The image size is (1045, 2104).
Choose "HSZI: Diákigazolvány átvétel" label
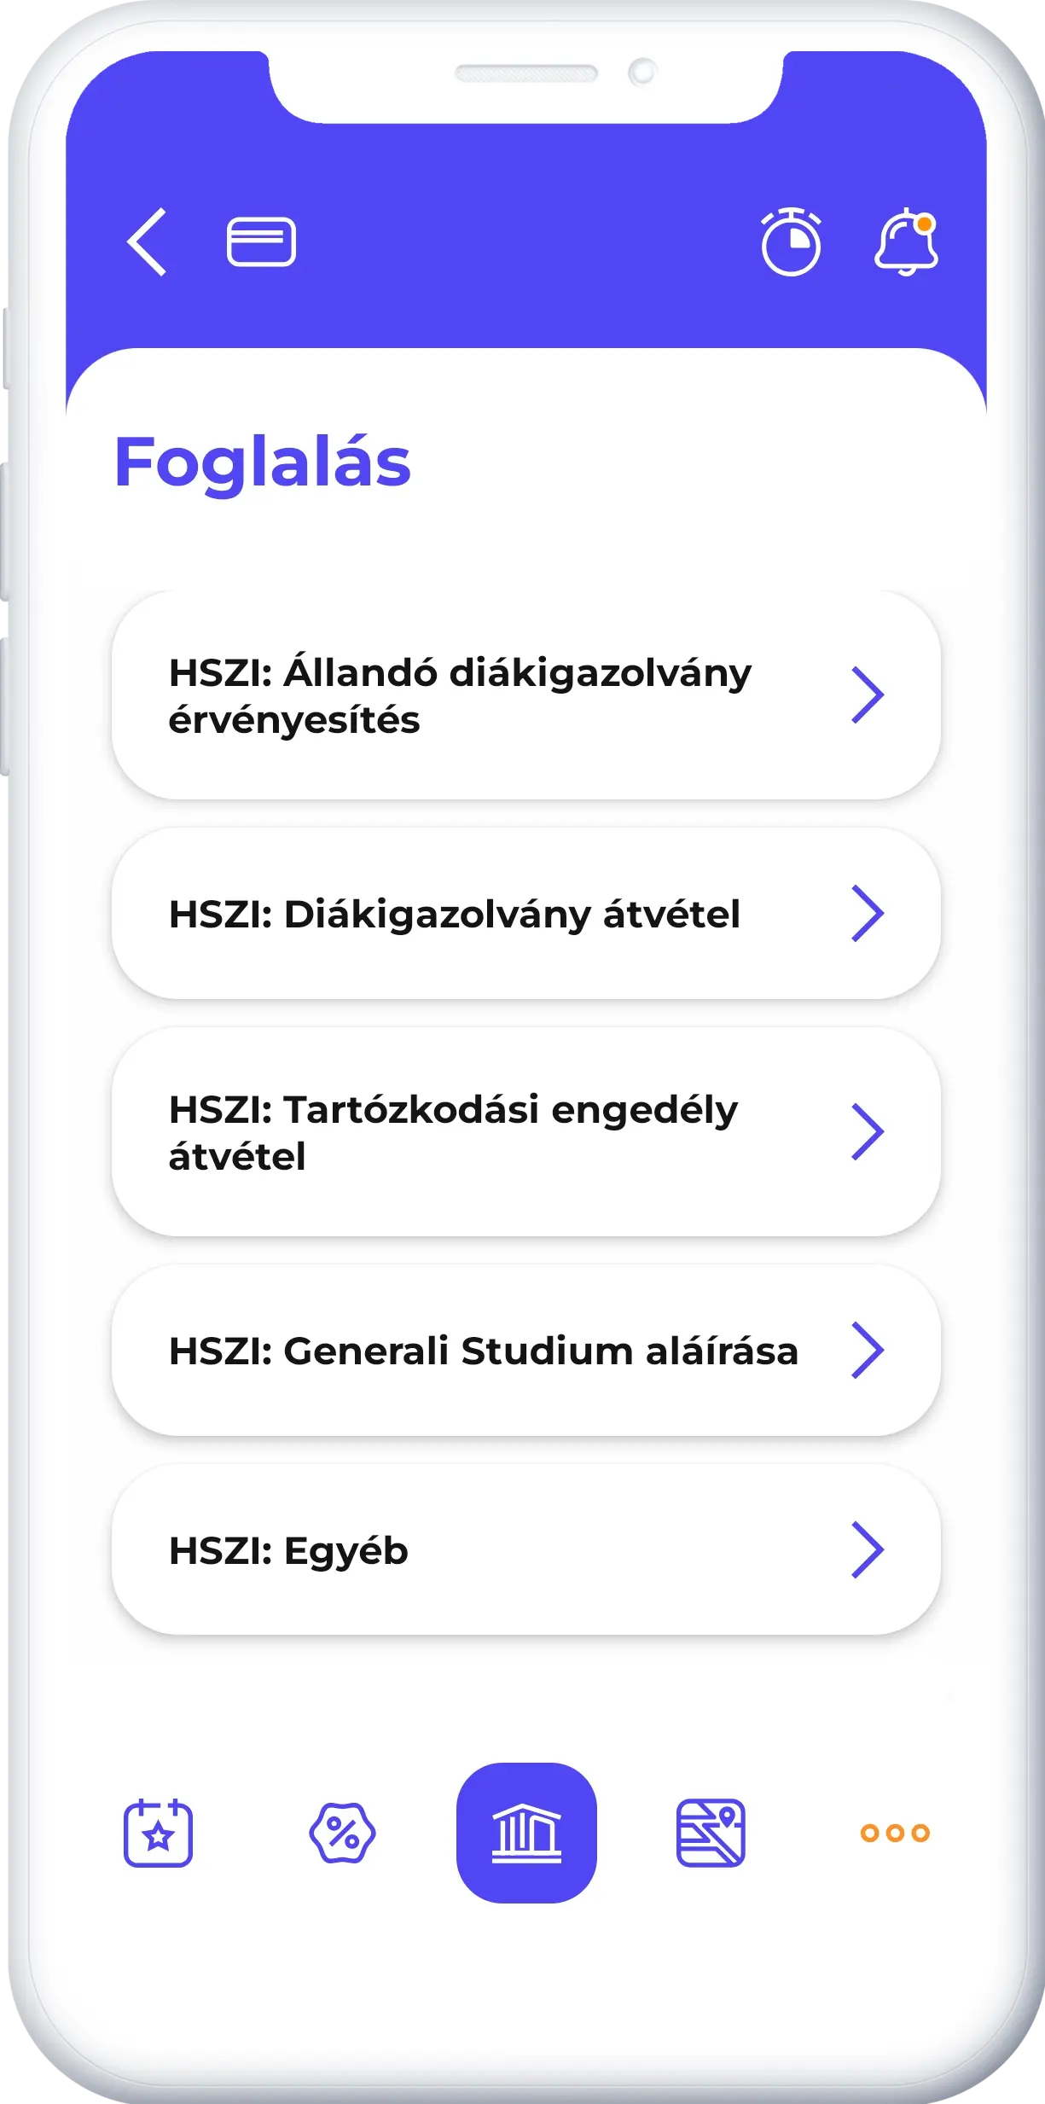point(454,914)
